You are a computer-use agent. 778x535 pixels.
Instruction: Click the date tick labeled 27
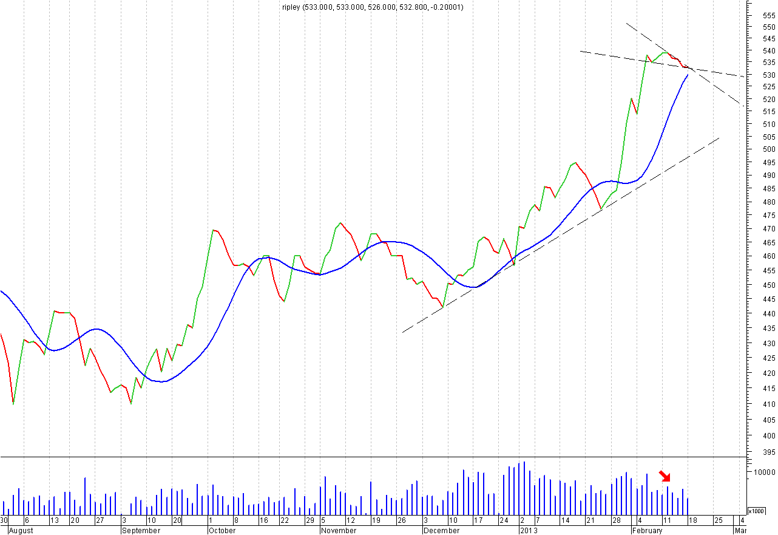coord(100,520)
